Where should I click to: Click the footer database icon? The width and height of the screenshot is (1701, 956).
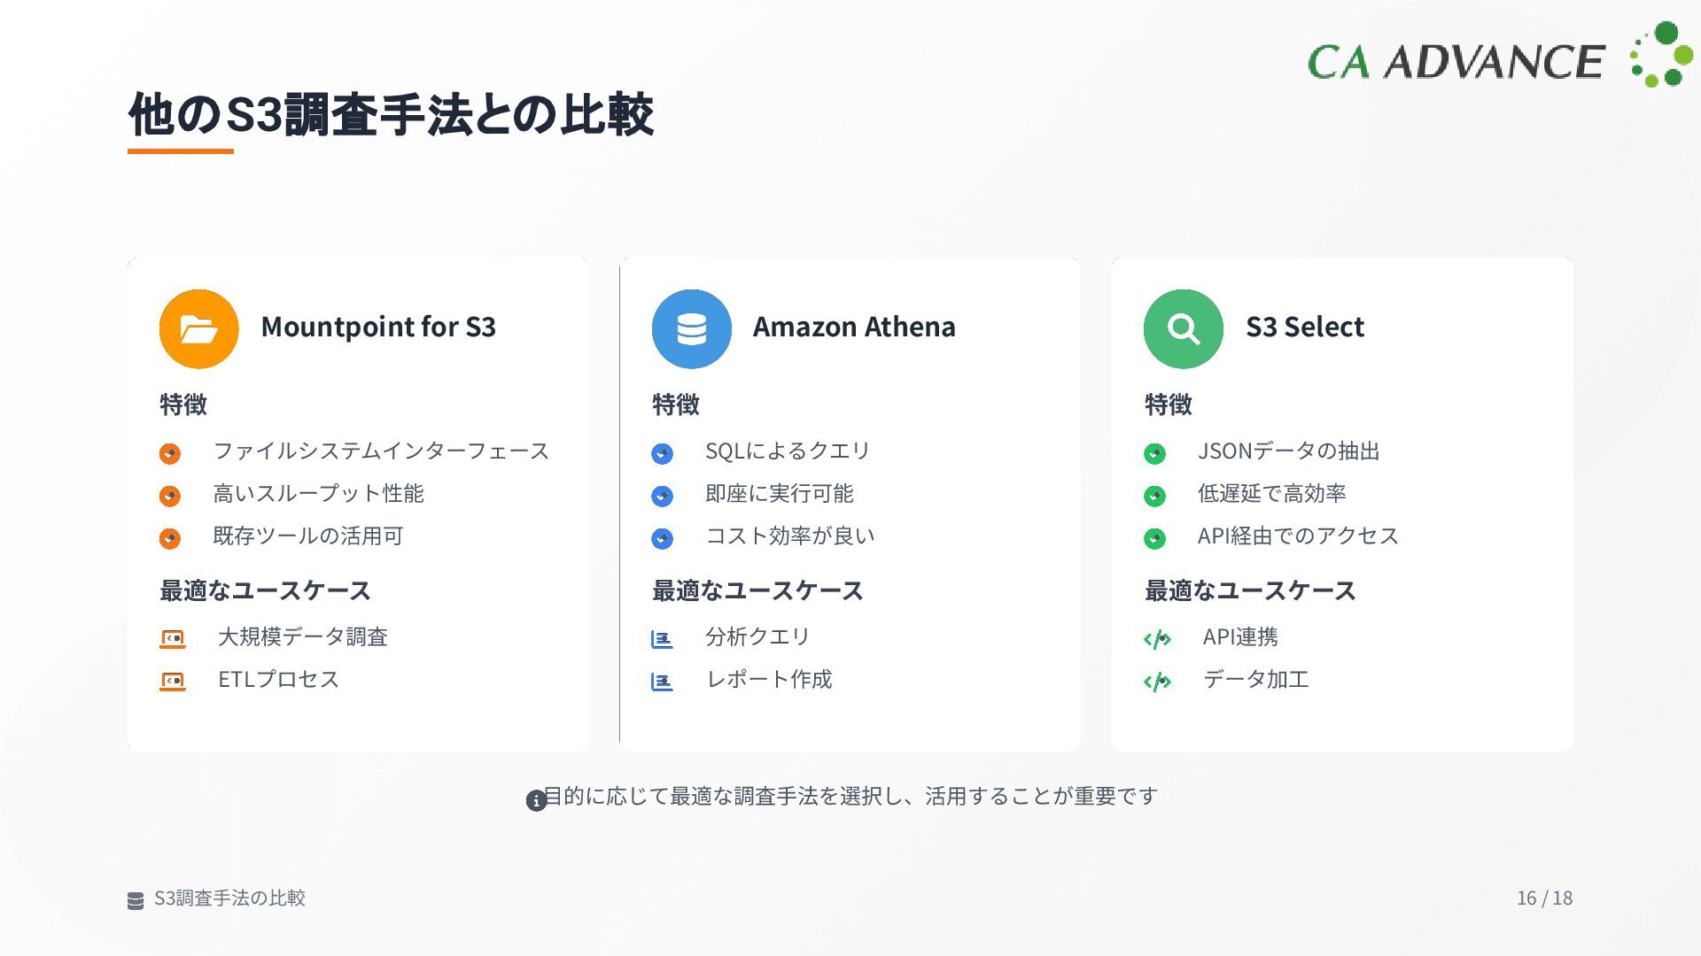(x=136, y=901)
